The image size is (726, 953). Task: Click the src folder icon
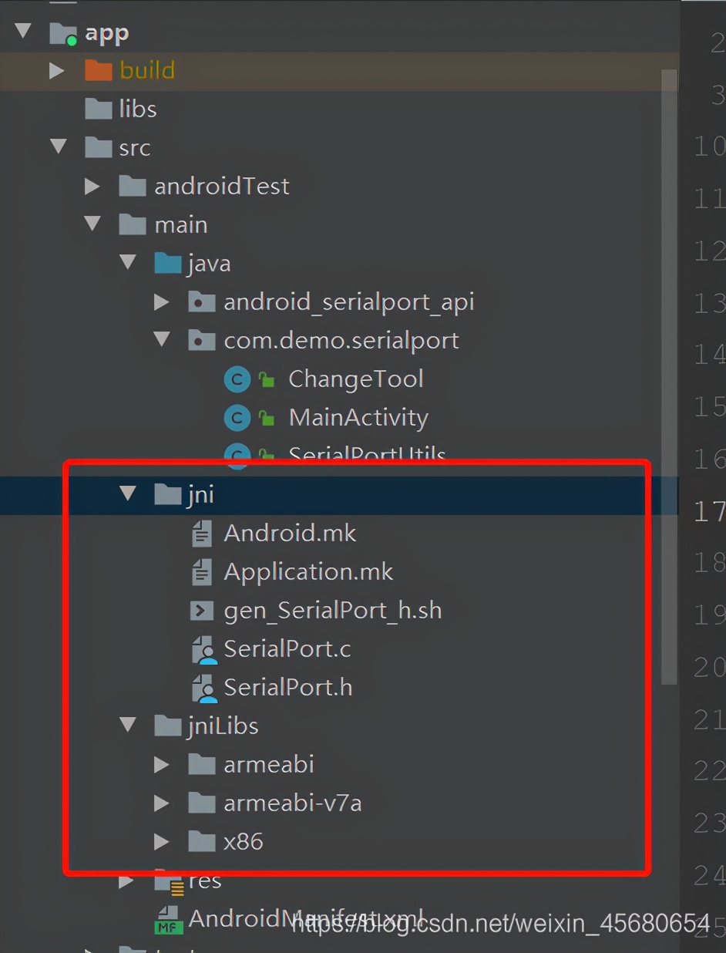pyautogui.click(x=98, y=147)
